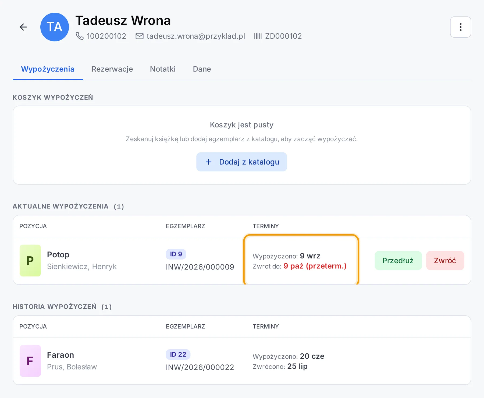Click the TA avatar circle

coord(55,27)
